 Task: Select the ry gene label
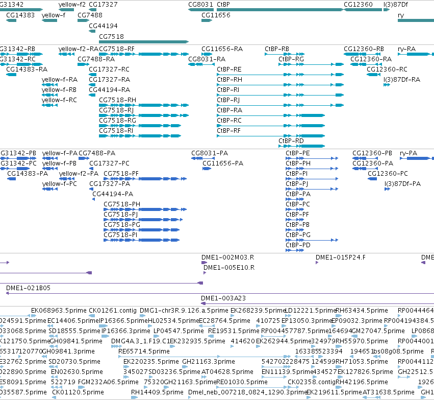click(401, 15)
